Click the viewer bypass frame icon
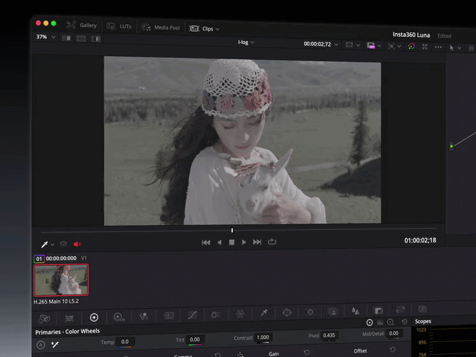 click(350, 45)
